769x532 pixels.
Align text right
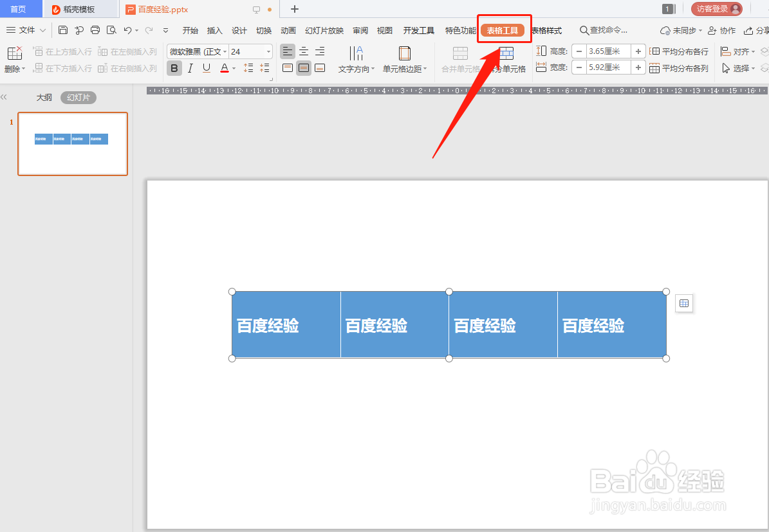click(320, 51)
